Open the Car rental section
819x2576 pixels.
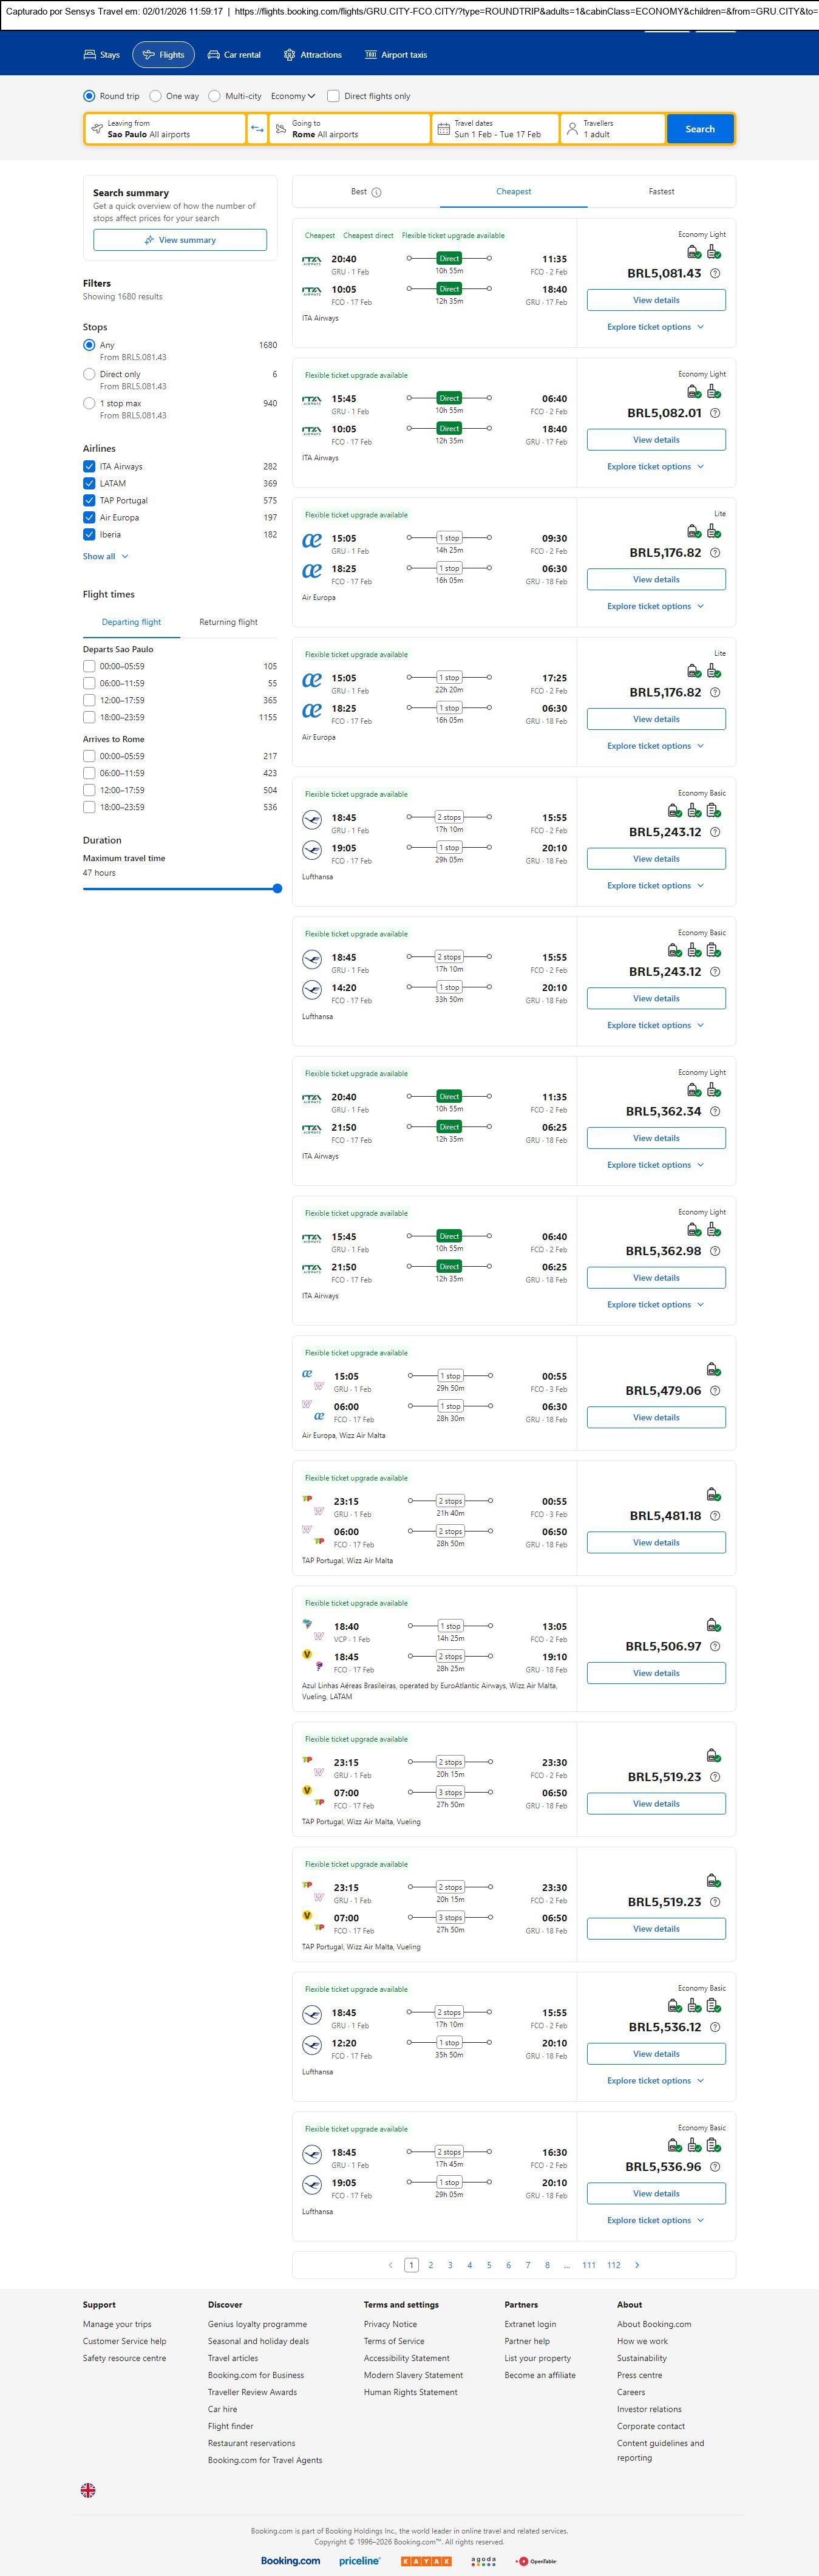pos(234,55)
